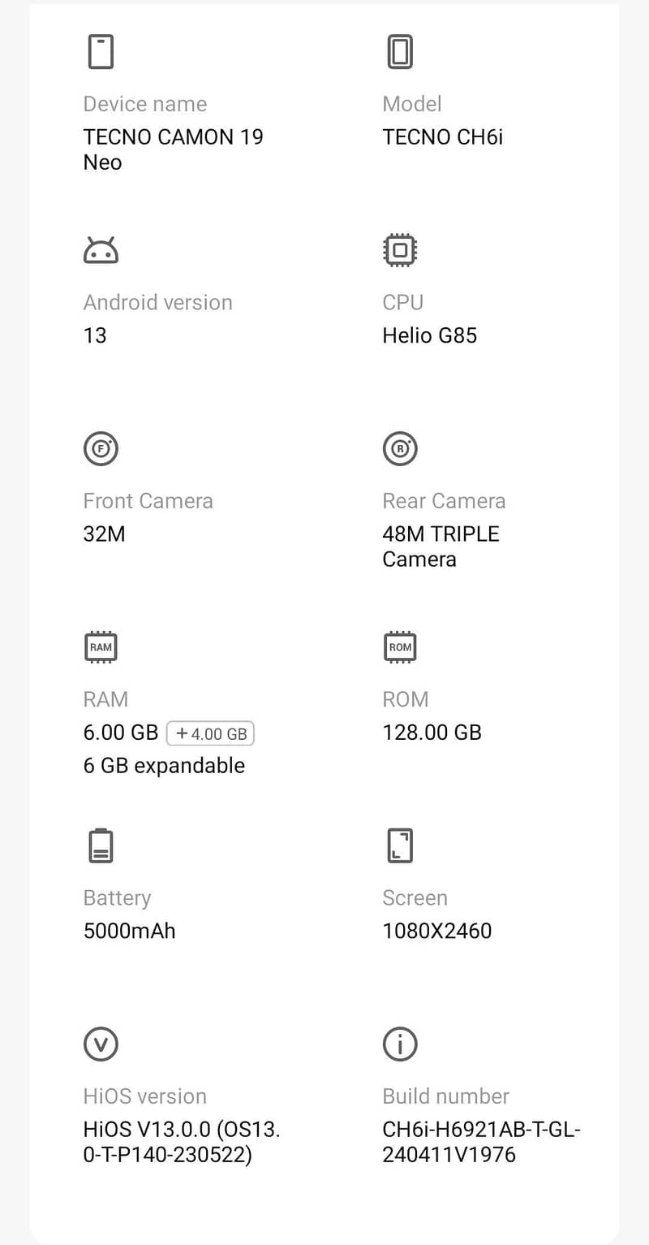The image size is (649, 1245).
Task: Tap the +4.00 GB RAM badge
Action: pos(210,733)
